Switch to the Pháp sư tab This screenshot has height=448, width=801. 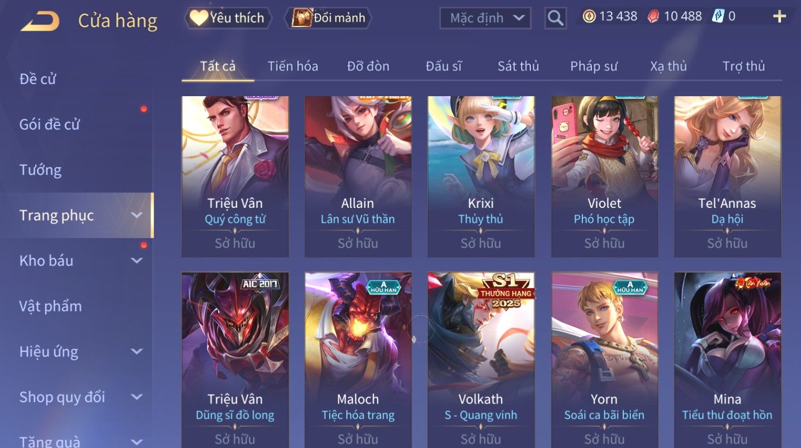594,66
